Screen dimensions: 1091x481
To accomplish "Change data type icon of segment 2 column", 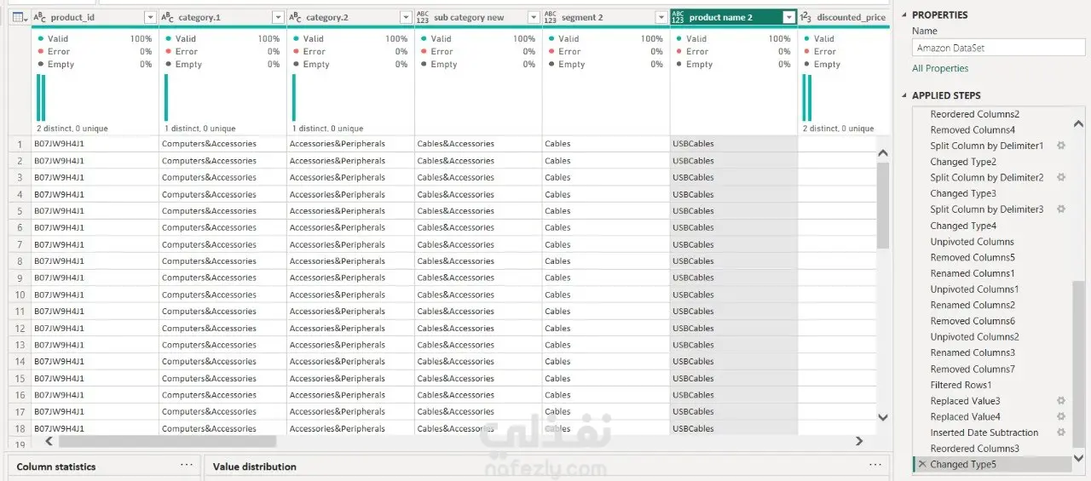I will pos(551,17).
